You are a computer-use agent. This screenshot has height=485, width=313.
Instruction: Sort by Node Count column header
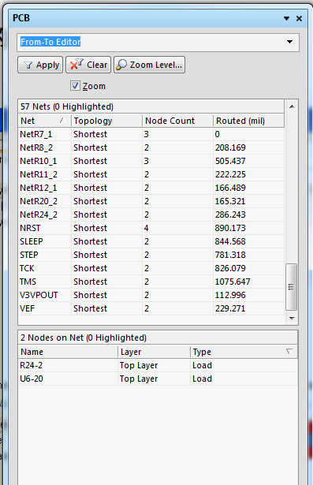[x=178, y=121]
